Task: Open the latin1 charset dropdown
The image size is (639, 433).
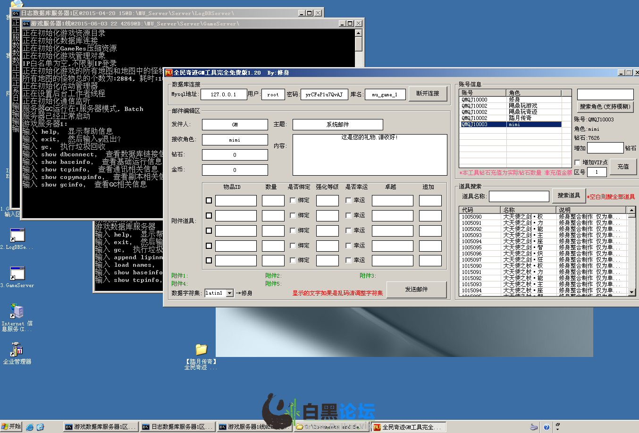Action: point(230,293)
